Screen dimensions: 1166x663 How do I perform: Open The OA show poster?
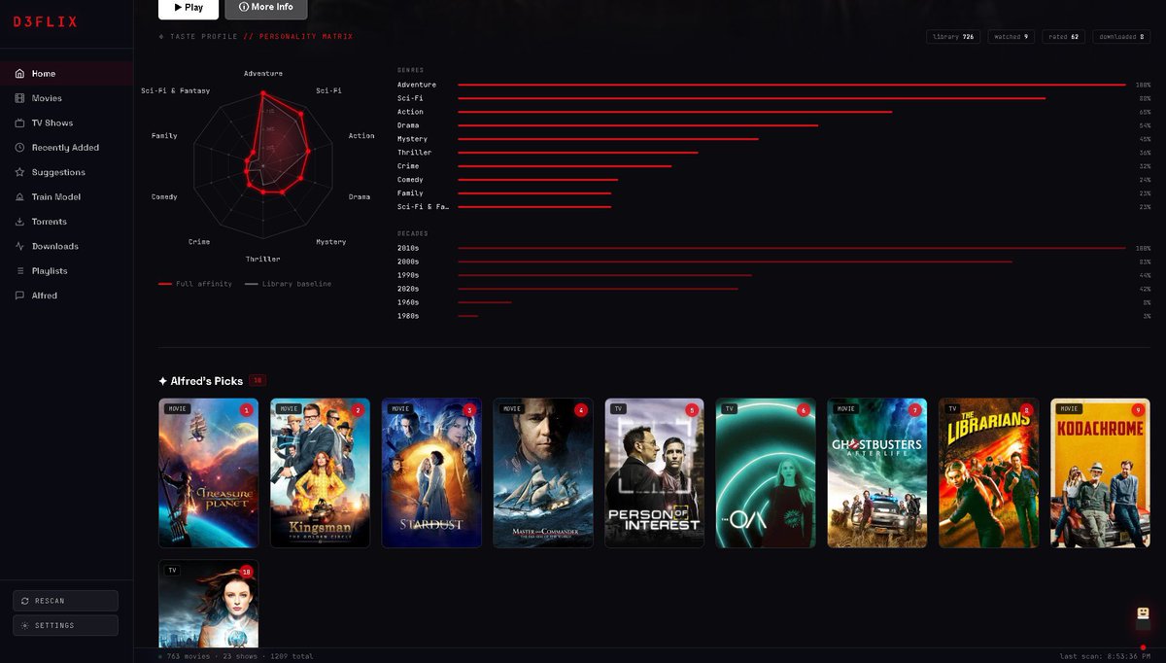point(766,472)
